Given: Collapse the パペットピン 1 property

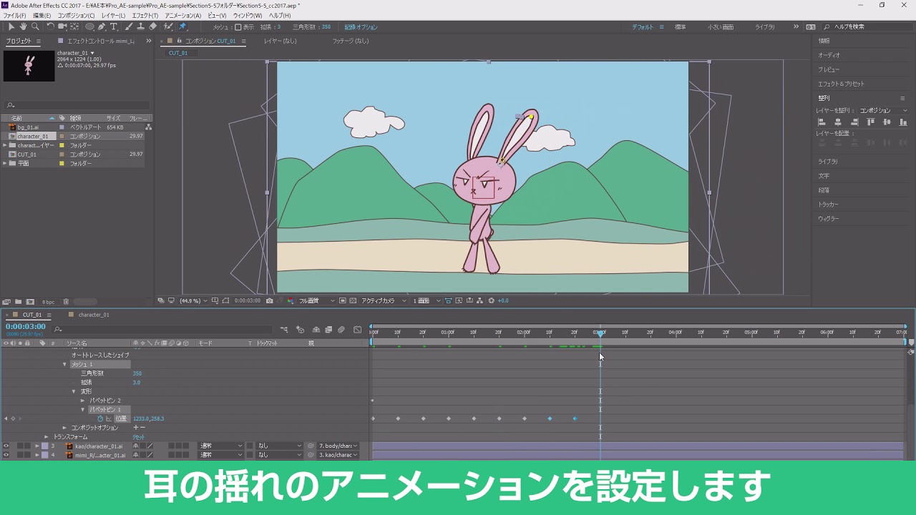Looking at the screenshot, I should click(83, 409).
